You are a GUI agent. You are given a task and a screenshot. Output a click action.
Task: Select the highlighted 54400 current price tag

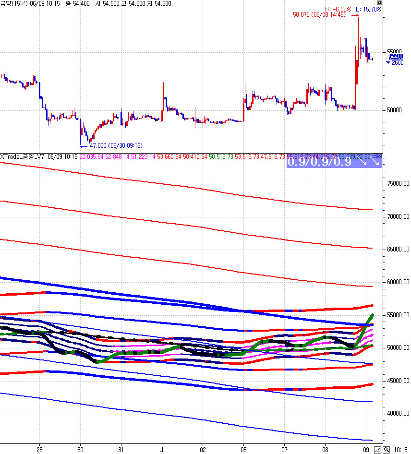[x=396, y=56]
